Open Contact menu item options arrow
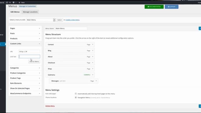 tap(93, 45)
